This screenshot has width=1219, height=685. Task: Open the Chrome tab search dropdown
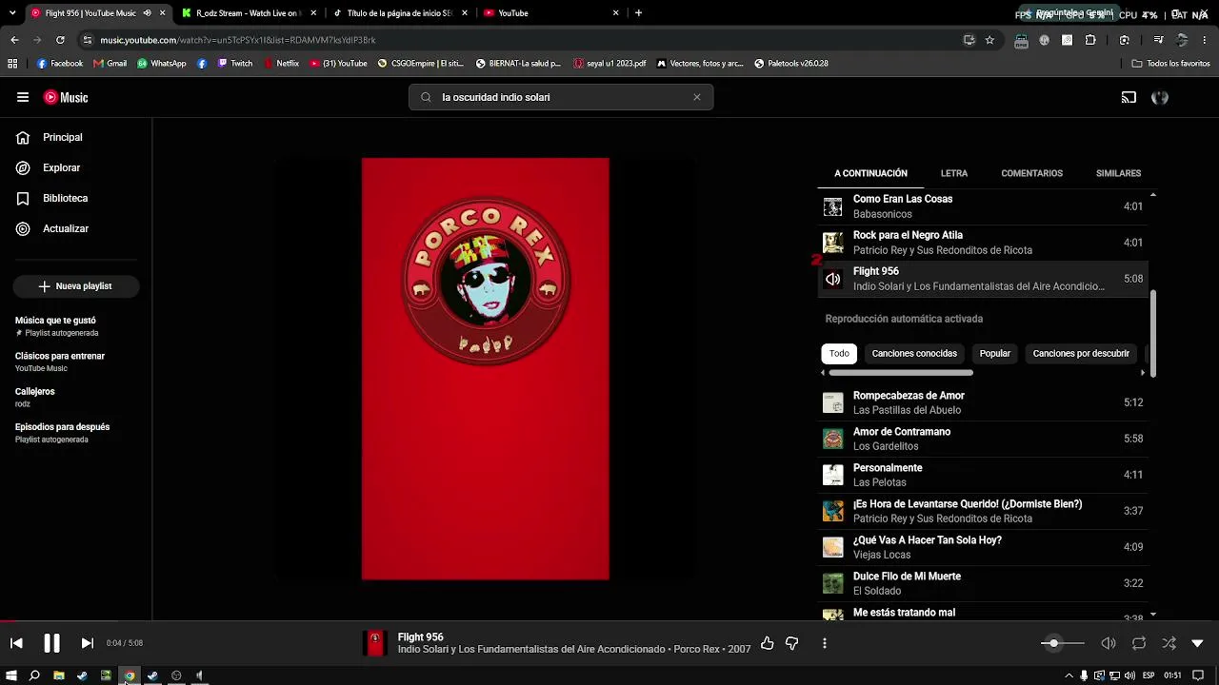pyautogui.click(x=11, y=13)
